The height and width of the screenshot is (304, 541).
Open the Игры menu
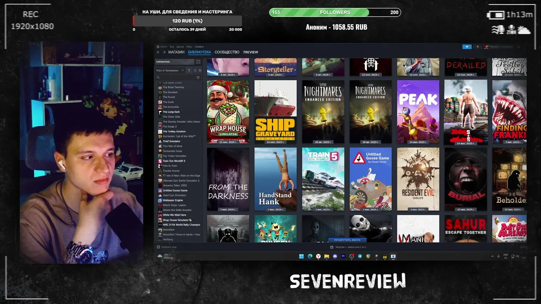tap(189, 46)
